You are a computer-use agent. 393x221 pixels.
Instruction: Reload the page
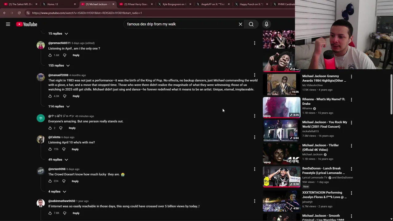pyautogui.click(x=19, y=13)
